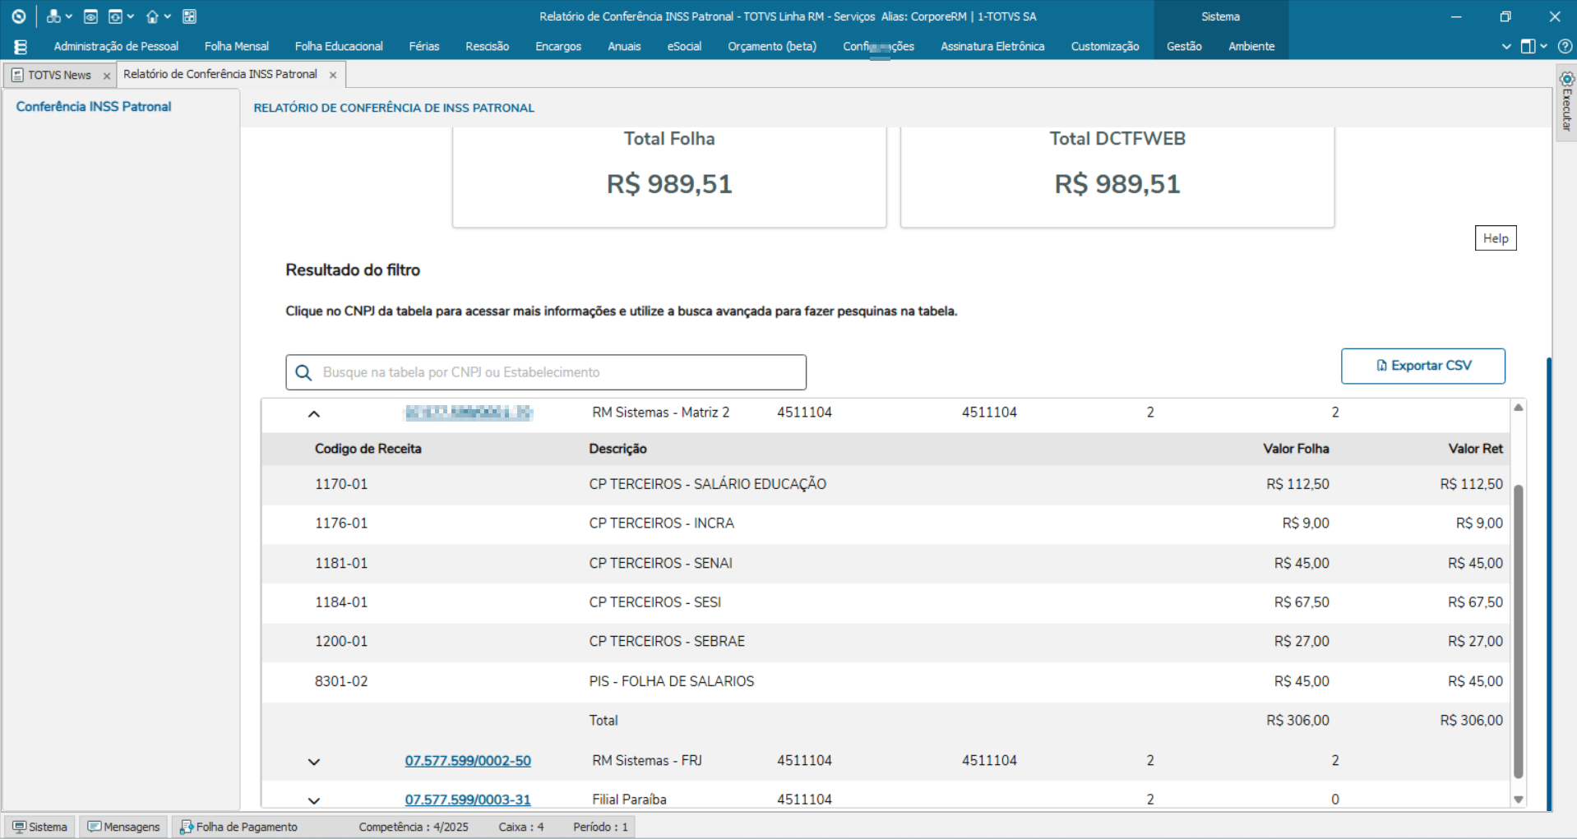Open the modules blocks icon in title bar

pyautogui.click(x=53, y=16)
